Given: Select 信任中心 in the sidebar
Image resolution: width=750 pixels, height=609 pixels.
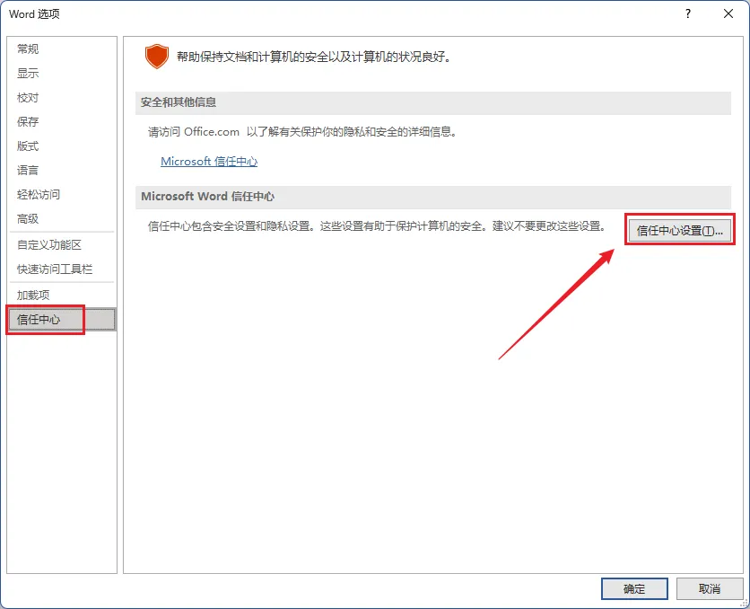Looking at the screenshot, I should pos(61,320).
